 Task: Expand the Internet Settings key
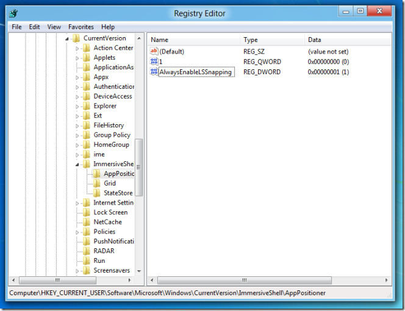point(77,203)
